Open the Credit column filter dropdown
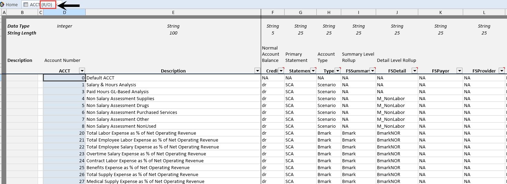Screen dimensions: 507x184 pos(281,71)
